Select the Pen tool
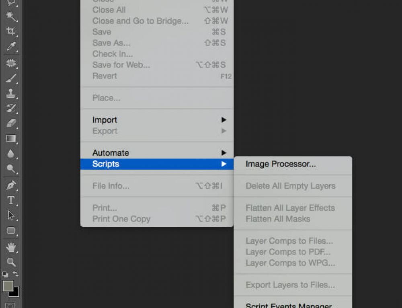The image size is (402, 308). pos(10,185)
